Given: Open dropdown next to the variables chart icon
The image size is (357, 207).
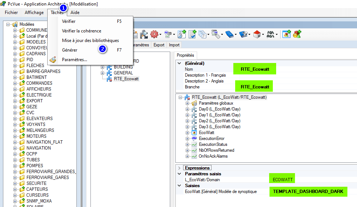Looking at the screenshot, I should (174, 35).
